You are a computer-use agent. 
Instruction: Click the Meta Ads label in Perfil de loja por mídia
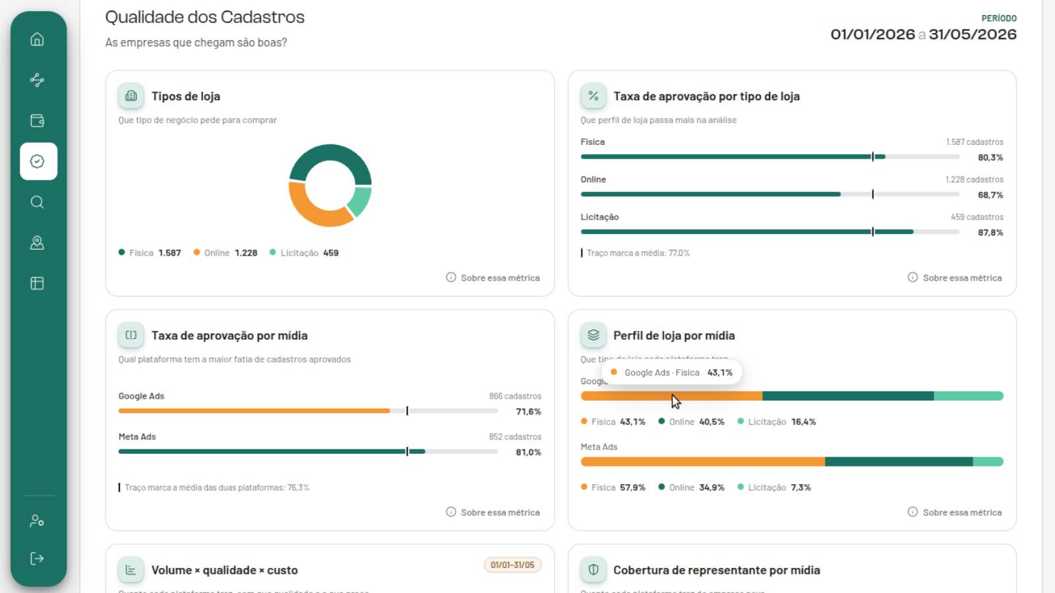[x=599, y=447]
